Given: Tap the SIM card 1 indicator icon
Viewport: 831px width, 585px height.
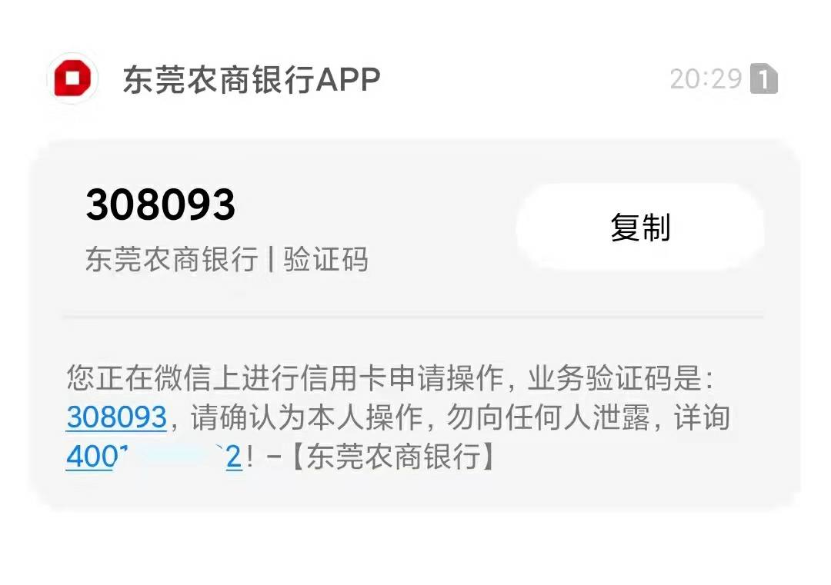Looking at the screenshot, I should click(x=764, y=79).
